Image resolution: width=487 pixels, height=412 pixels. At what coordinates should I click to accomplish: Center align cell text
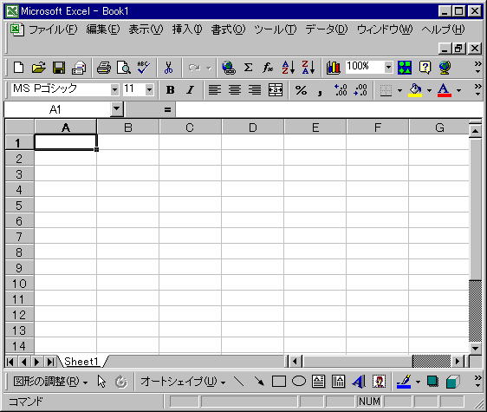pos(235,90)
